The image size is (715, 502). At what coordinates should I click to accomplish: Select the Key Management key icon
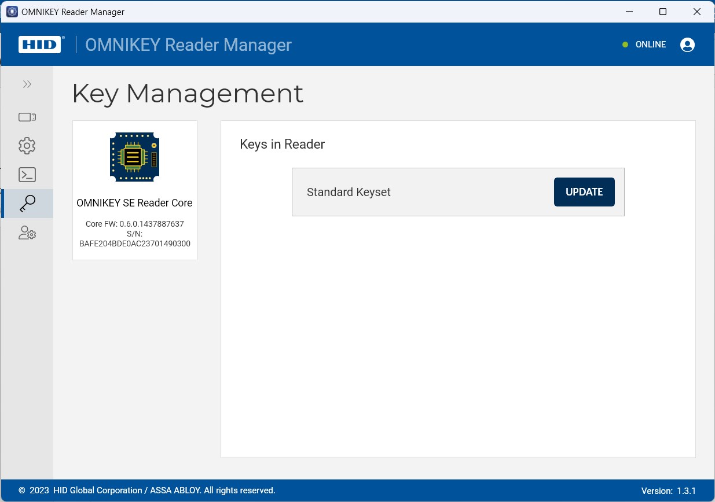click(x=27, y=204)
